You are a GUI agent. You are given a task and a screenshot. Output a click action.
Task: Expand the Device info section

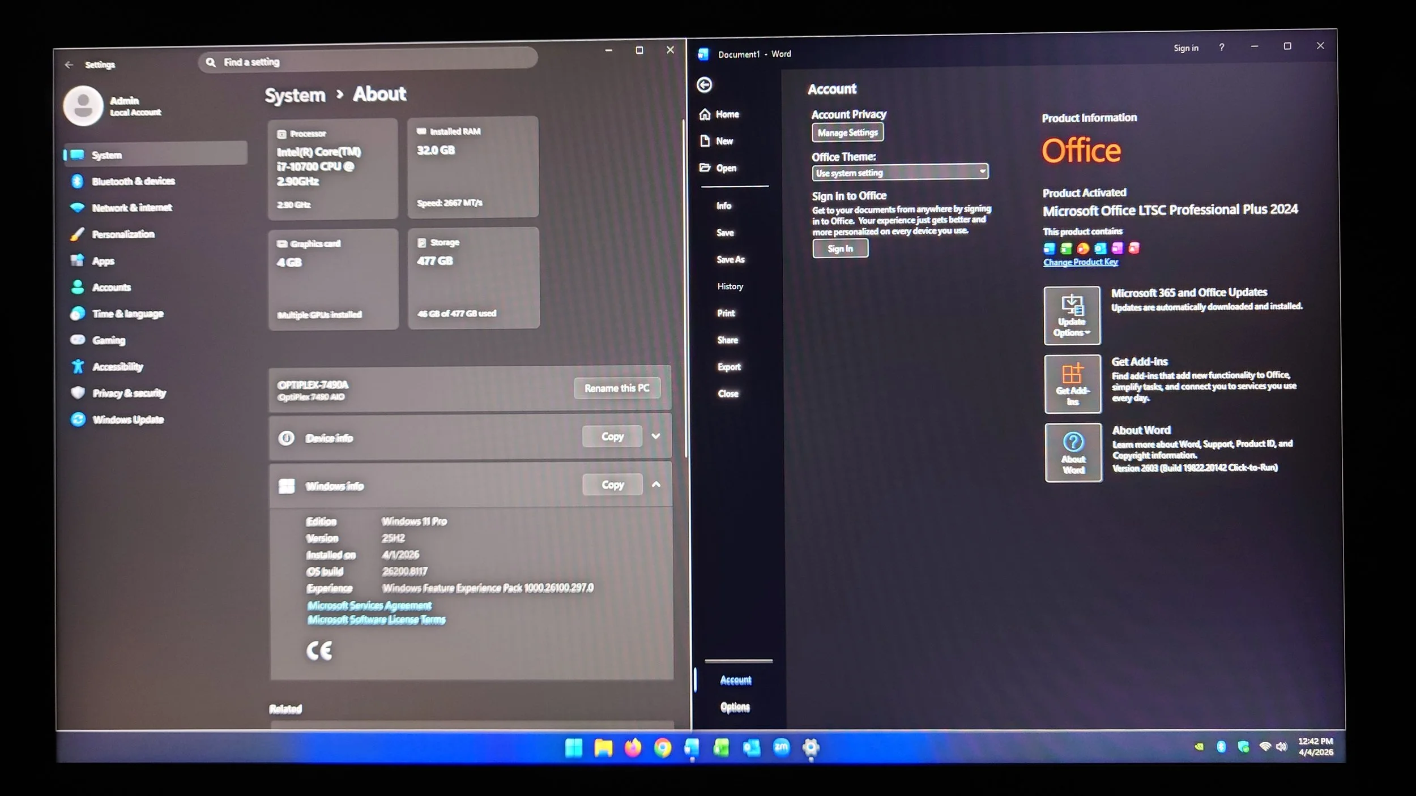point(655,436)
